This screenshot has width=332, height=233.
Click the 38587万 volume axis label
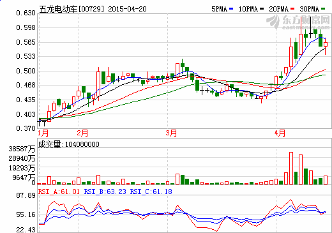click(22, 149)
